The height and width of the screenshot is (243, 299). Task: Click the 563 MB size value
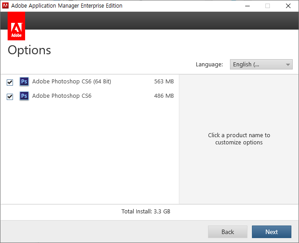pyautogui.click(x=164, y=82)
